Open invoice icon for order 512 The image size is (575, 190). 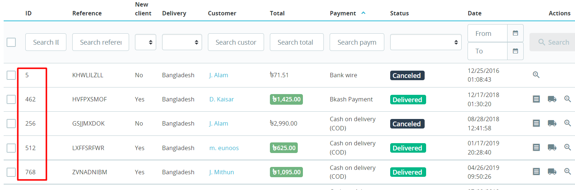(536, 147)
